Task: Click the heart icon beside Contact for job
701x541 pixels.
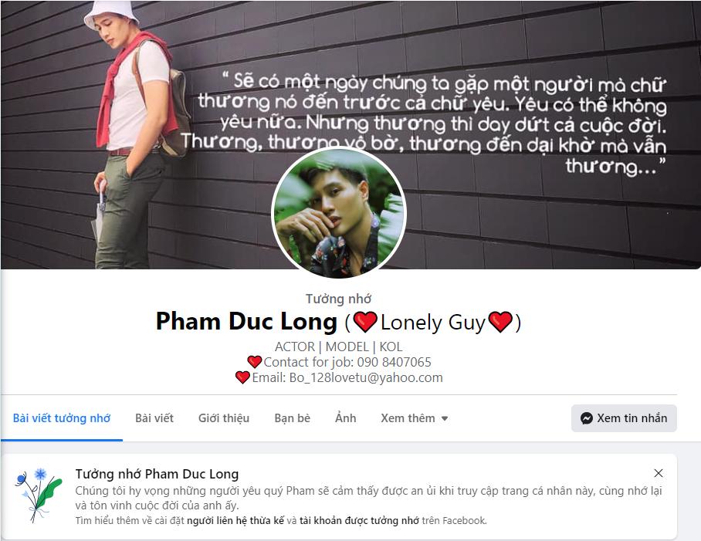Action: tap(254, 362)
